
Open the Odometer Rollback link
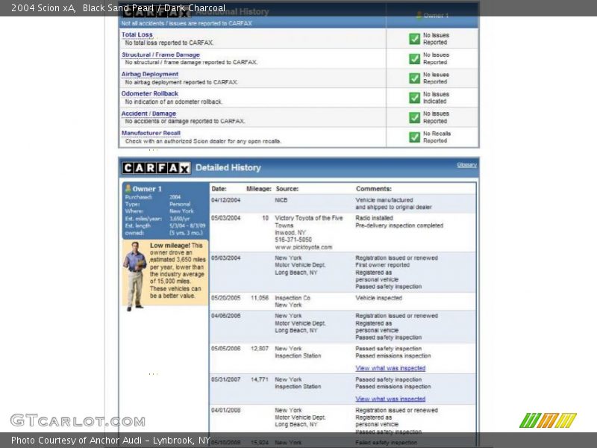click(149, 93)
